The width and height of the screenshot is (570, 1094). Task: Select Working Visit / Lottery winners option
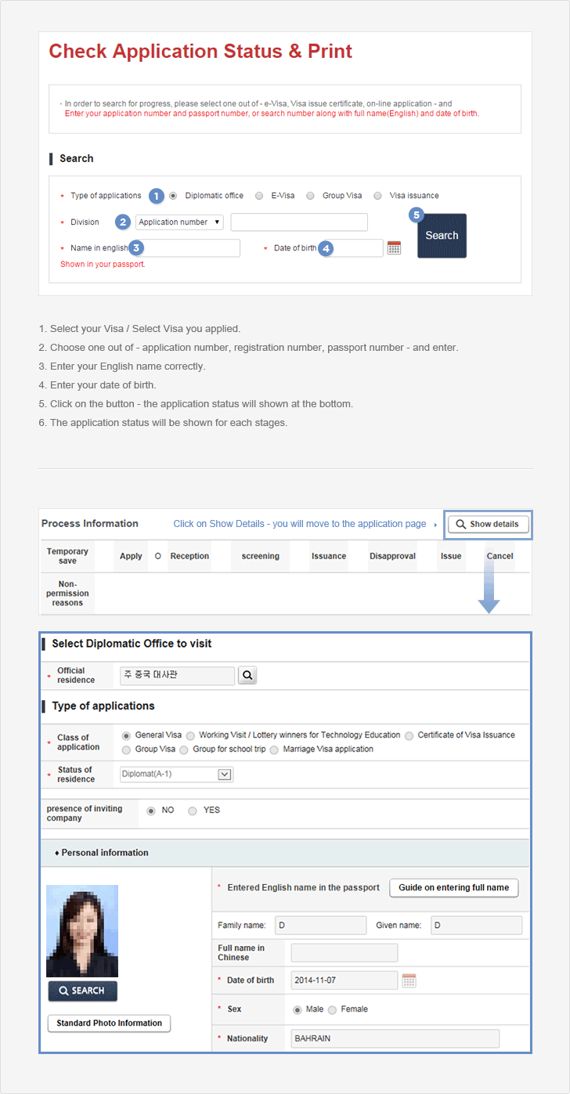190,735
